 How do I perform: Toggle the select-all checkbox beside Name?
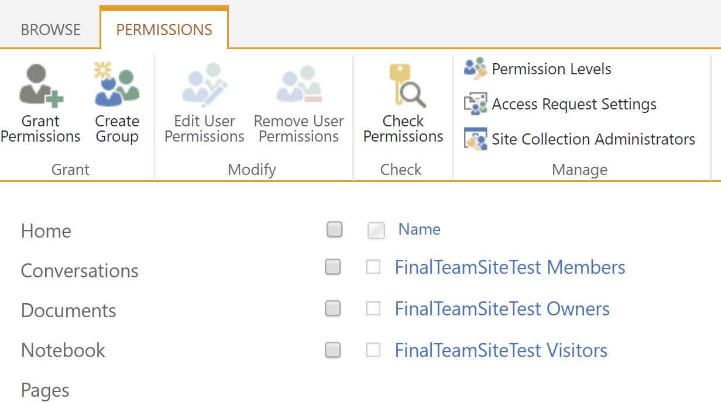[376, 231]
